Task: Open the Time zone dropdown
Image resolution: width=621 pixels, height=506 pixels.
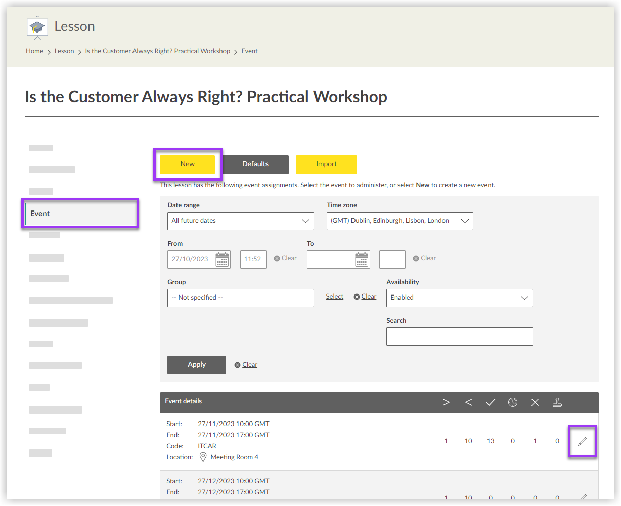Action: click(x=400, y=221)
